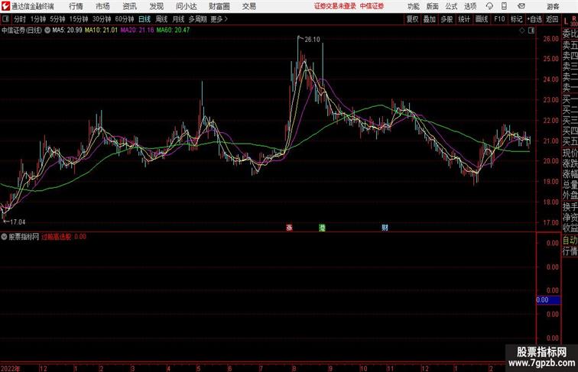Image resolution: width=578 pixels, height=372 pixels.
Task: Click the 画线 drawing tool button
Action: tap(482, 19)
